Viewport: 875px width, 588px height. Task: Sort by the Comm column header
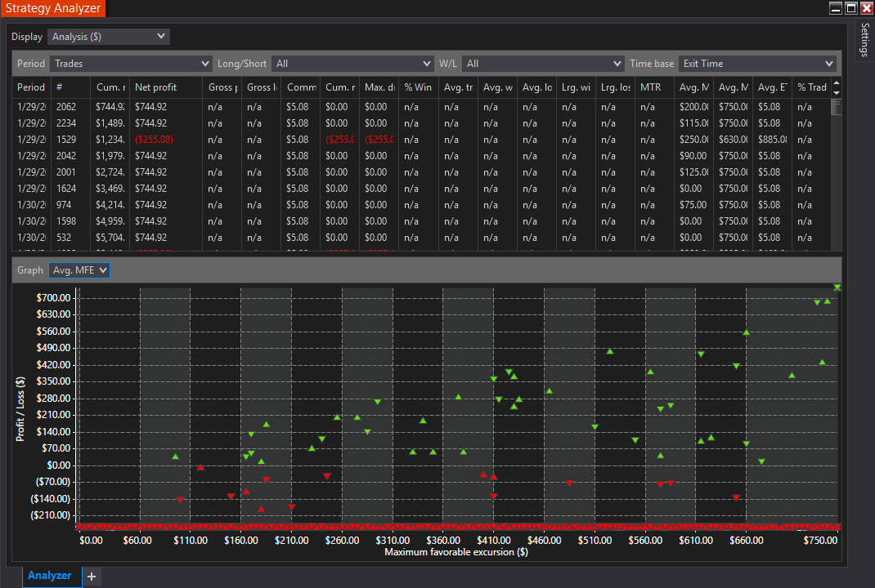point(300,87)
